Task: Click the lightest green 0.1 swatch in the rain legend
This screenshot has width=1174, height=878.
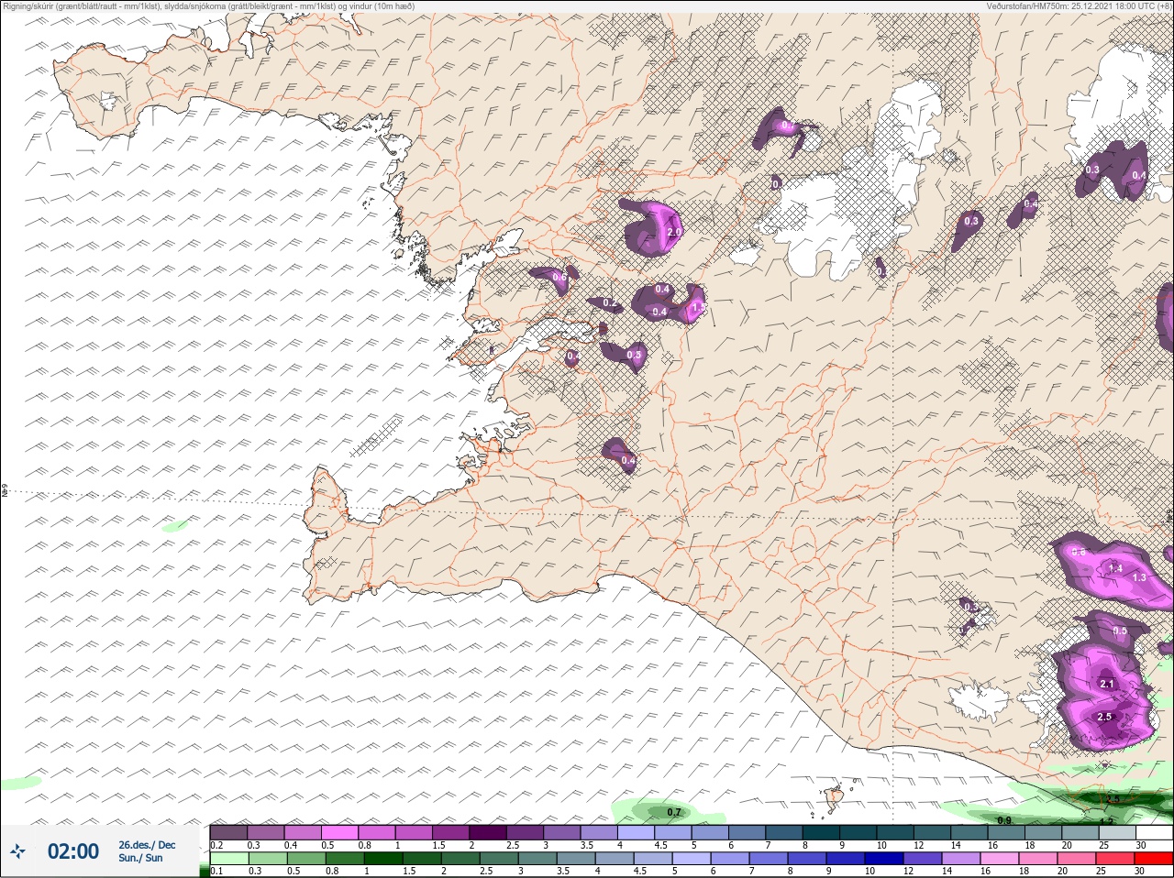Action: pos(228,859)
